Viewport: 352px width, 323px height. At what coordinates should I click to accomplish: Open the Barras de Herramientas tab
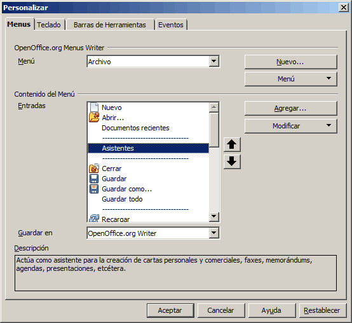pos(110,25)
